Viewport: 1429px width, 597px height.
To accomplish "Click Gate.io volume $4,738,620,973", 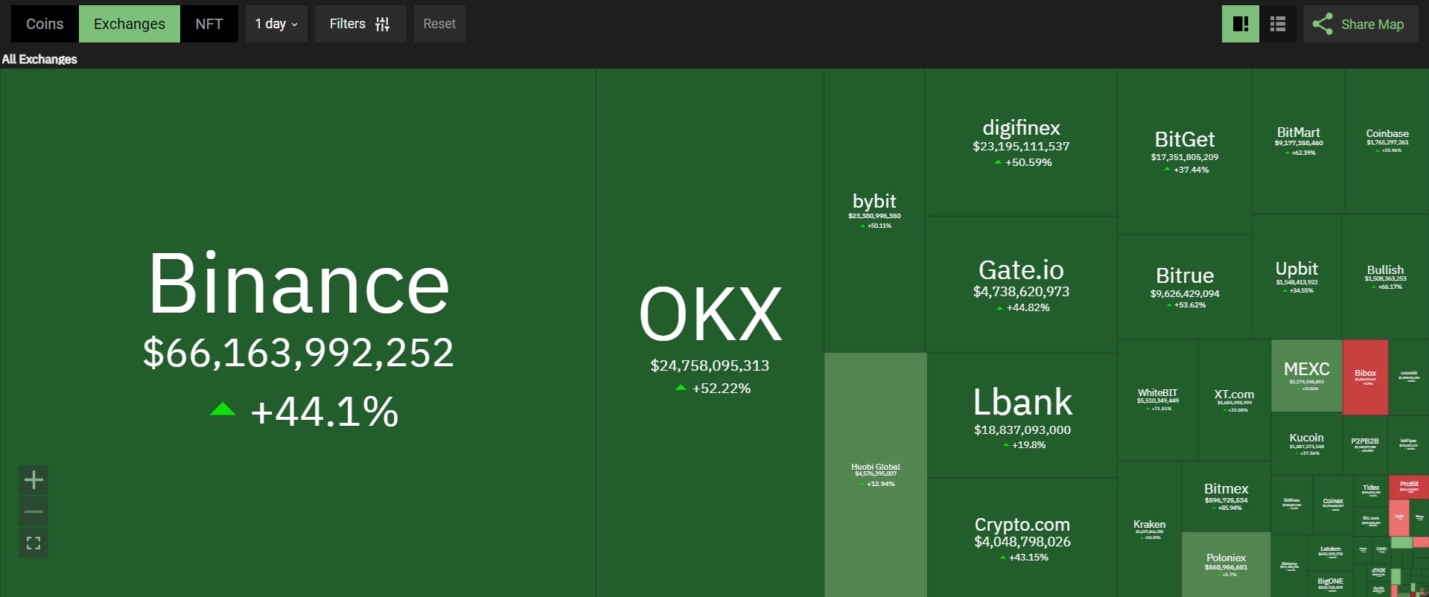I will 1021,292.
